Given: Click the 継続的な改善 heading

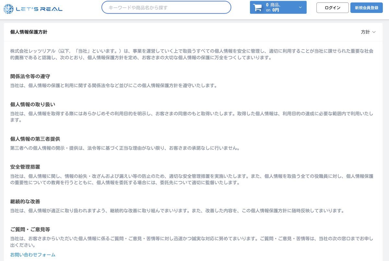Looking at the screenshot, I should (x=25, y=201).
